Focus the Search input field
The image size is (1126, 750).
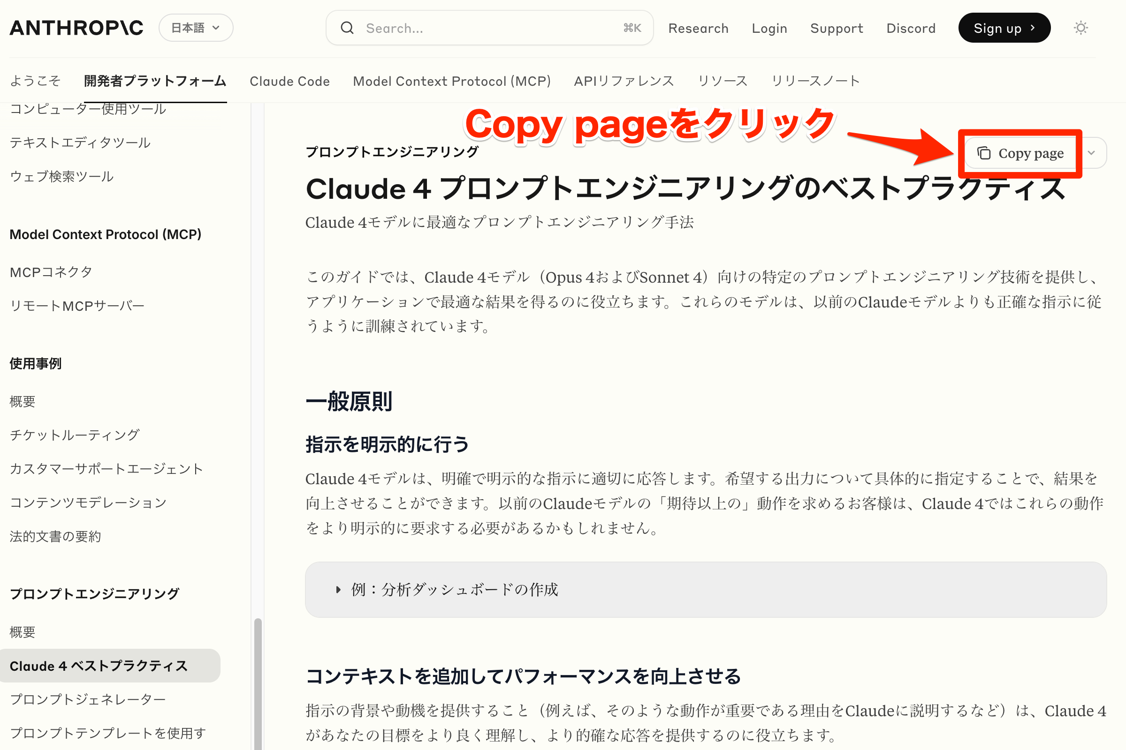[489, 28]
